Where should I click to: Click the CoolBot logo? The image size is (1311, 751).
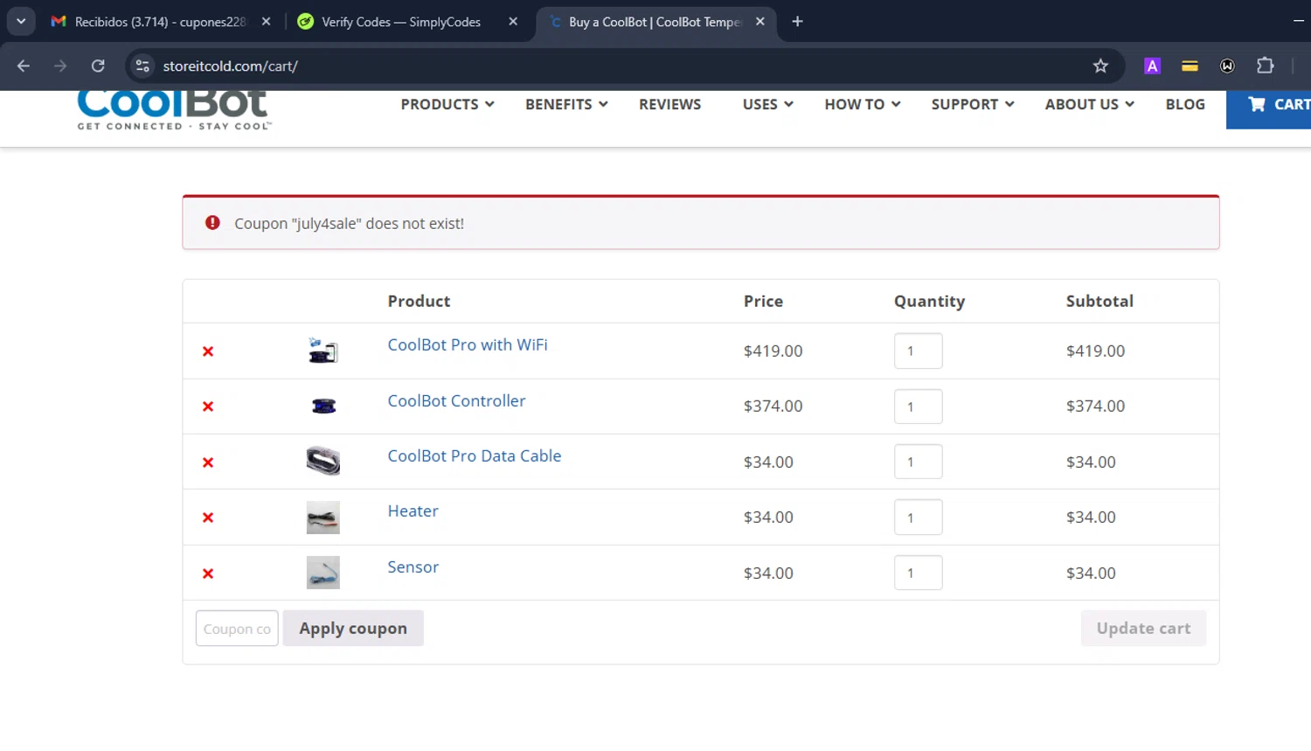(174, 110)
